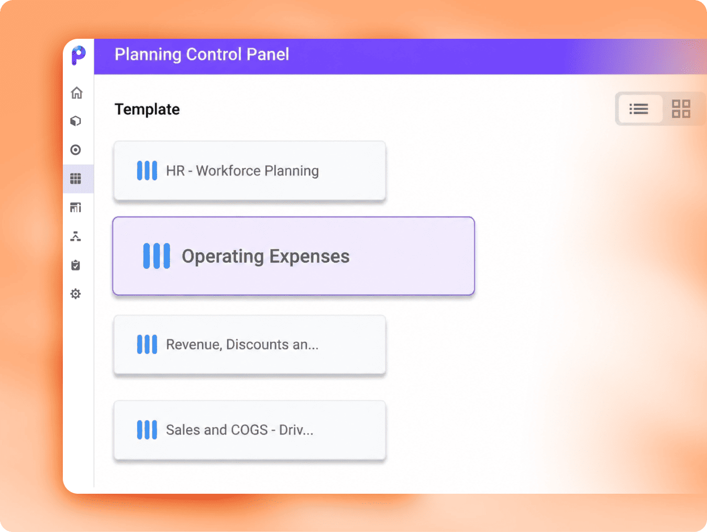Switch to grid view toggle
This screenshot has height=532, width=707.
681,109
